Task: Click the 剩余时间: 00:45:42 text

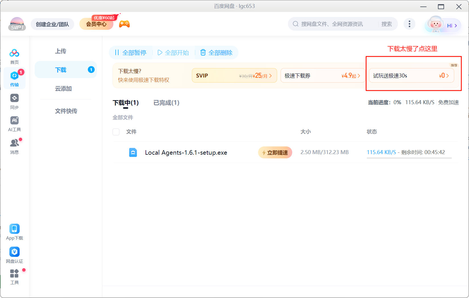Action: click(x=423, y=152)
